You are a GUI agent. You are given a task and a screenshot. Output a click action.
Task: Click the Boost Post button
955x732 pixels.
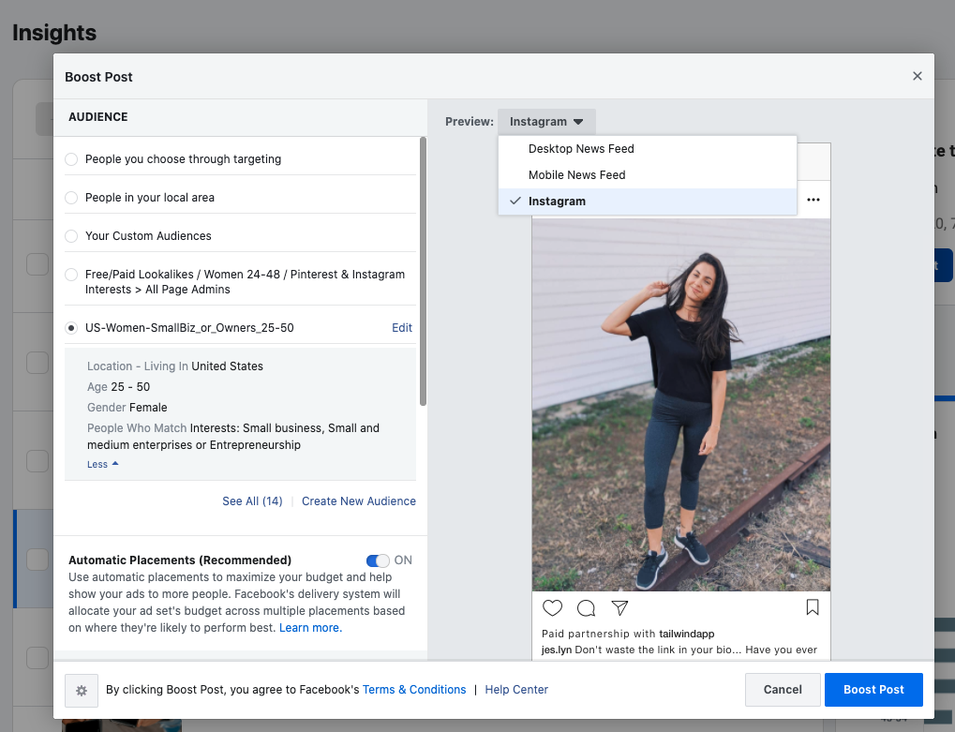(x=873, y=690)
